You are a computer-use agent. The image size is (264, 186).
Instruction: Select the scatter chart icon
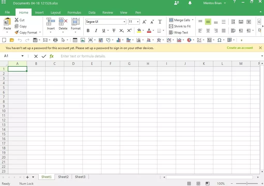point(199,40)
